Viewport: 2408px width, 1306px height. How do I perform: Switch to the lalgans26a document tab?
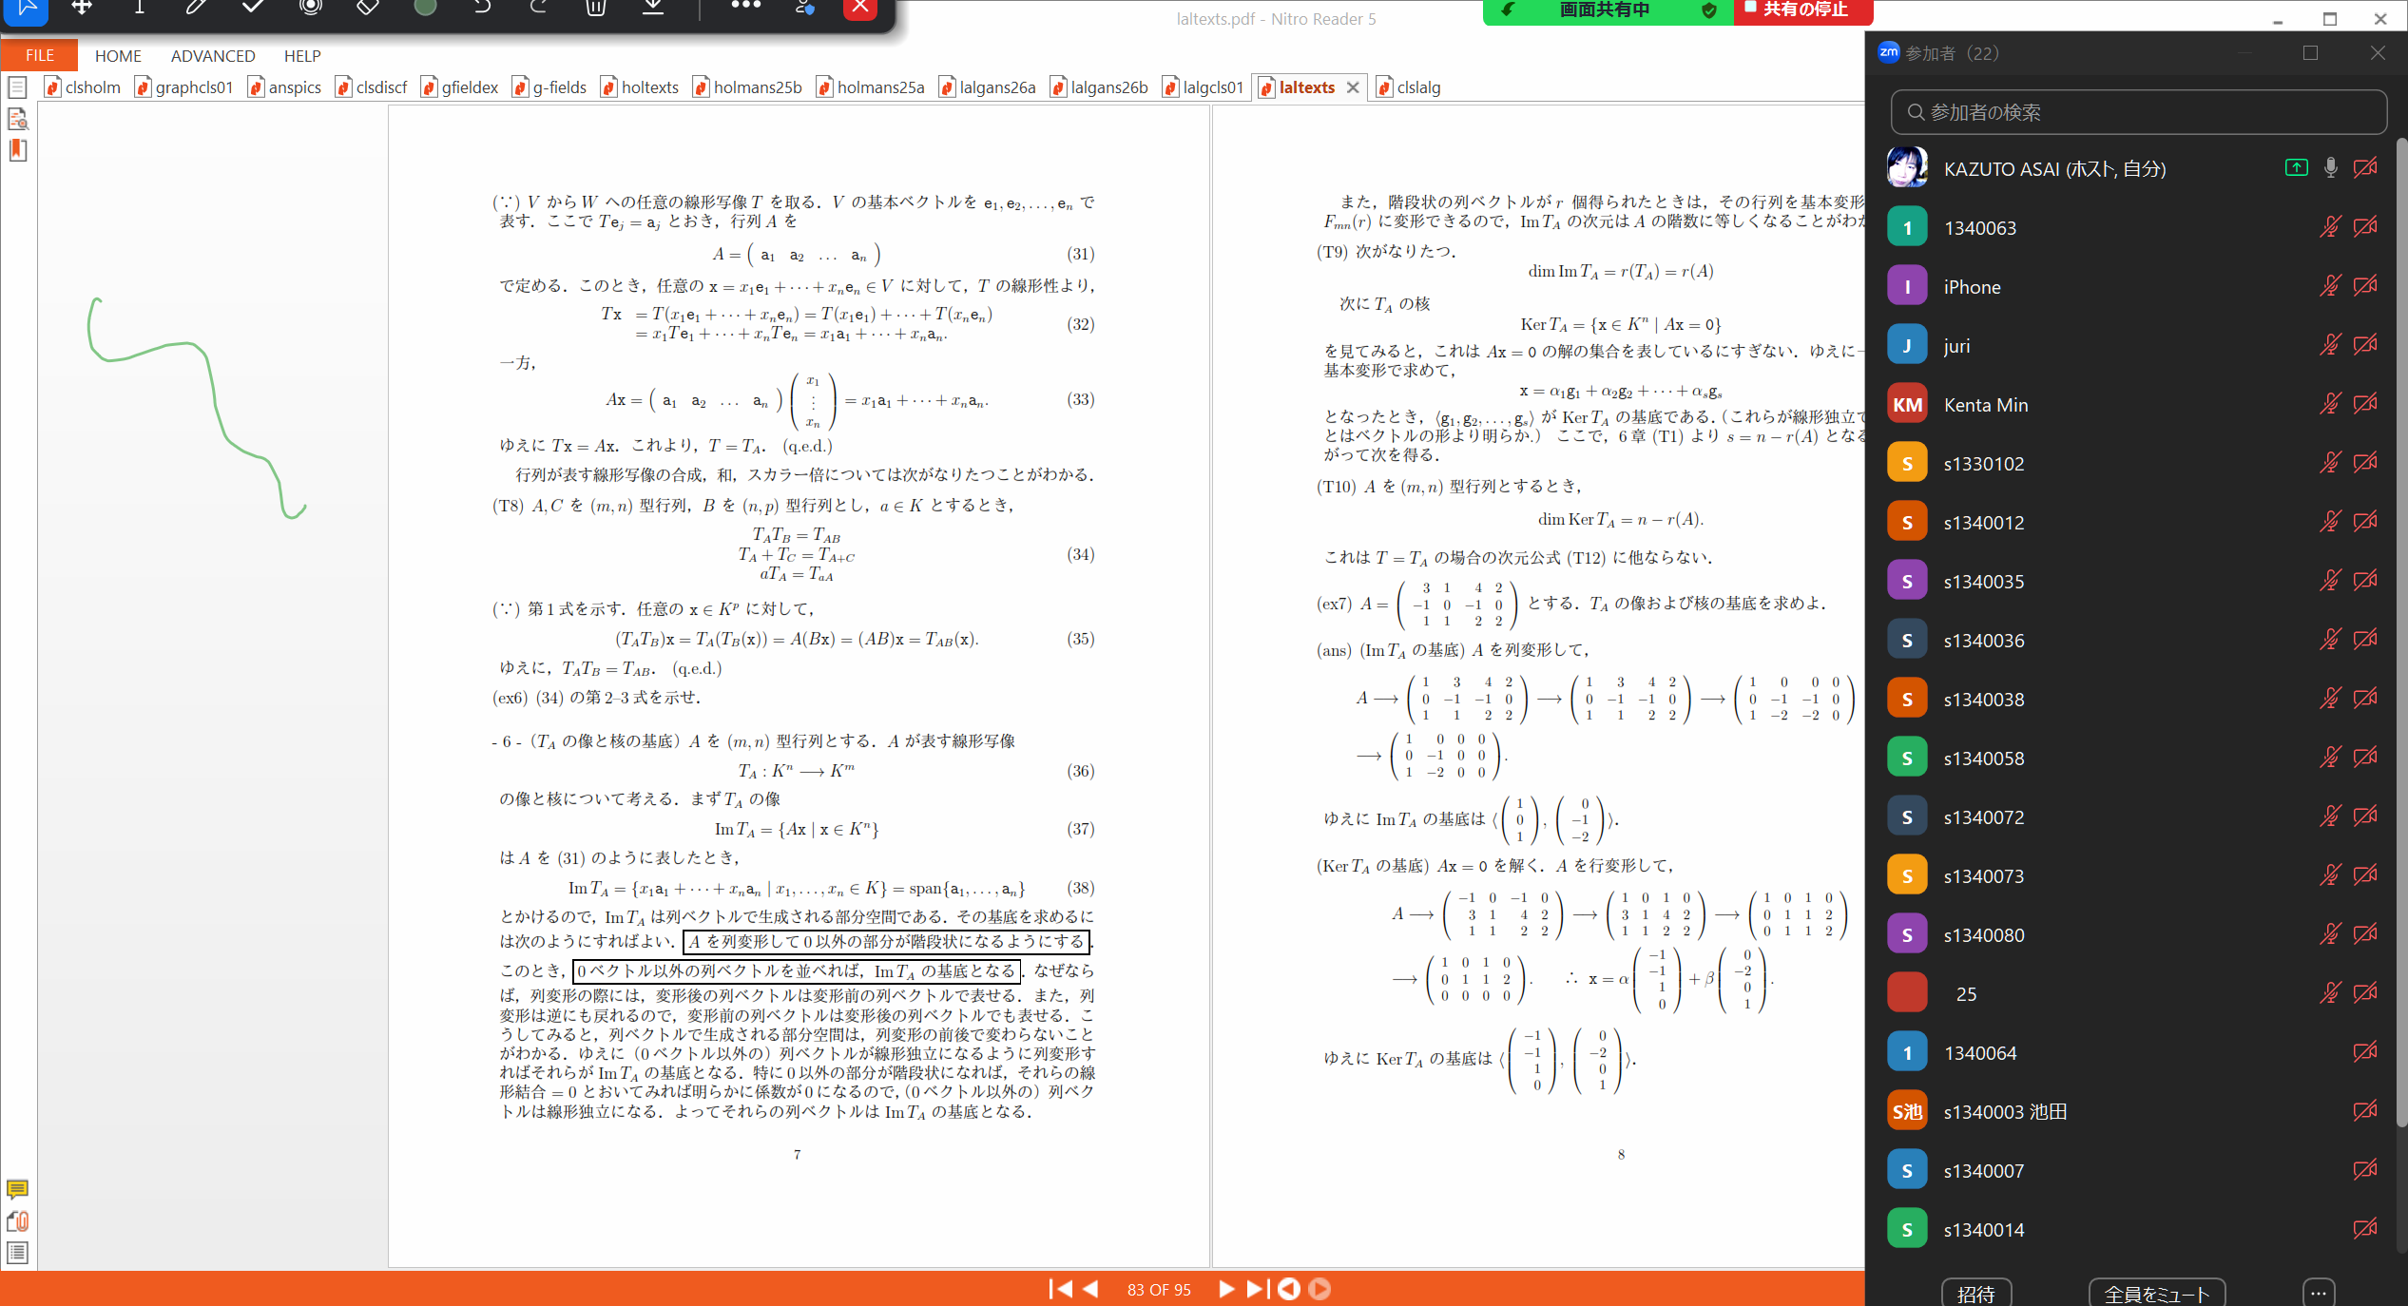click(x=988, y=87)
